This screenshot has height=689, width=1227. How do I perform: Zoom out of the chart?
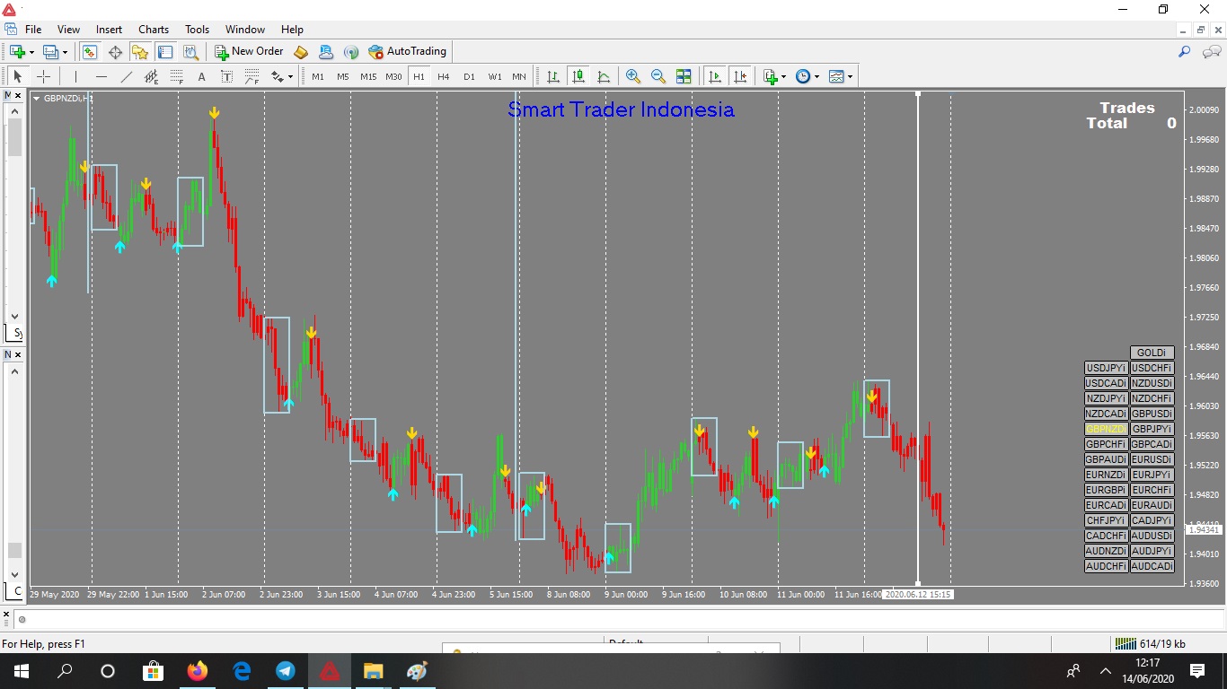[658, 77]
